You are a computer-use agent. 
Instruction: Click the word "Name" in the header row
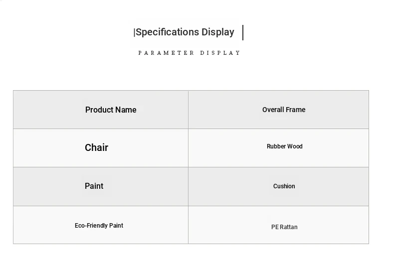(x=126, y=110)
